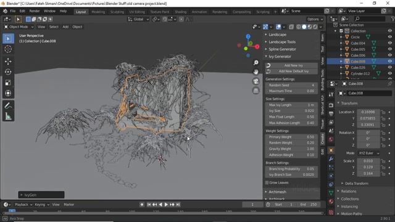Adjust the Branching Probability slider
395x222 pixels.
(291, 169)
